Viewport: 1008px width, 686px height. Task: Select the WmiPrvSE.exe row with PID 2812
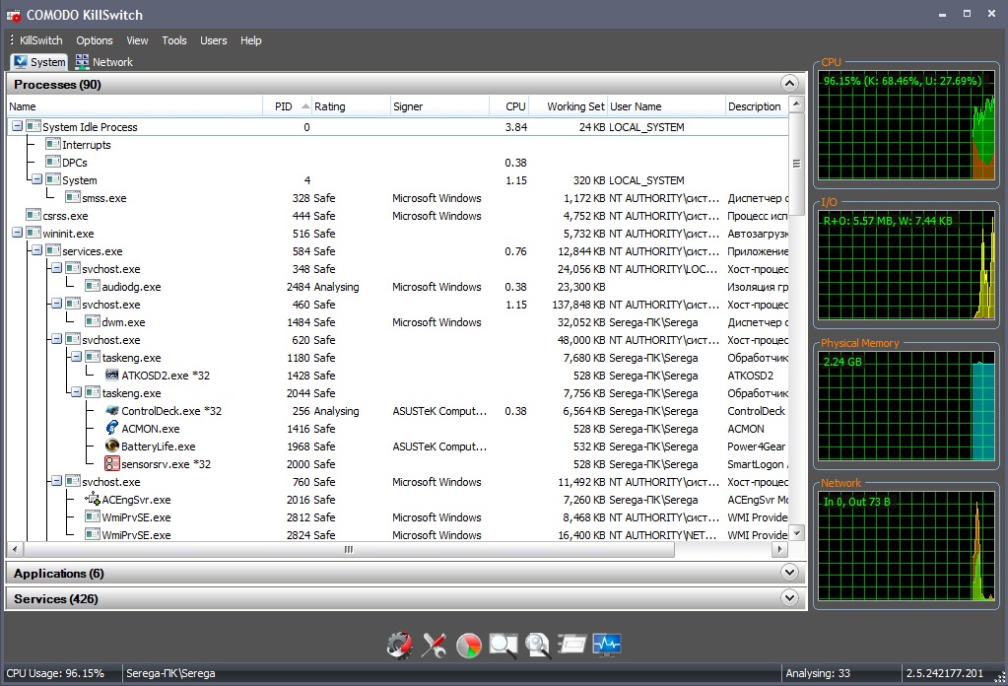coord(398,516)
